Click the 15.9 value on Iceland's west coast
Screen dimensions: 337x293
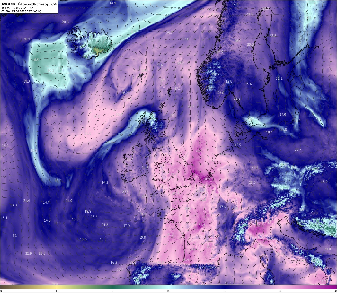[75, 46]
